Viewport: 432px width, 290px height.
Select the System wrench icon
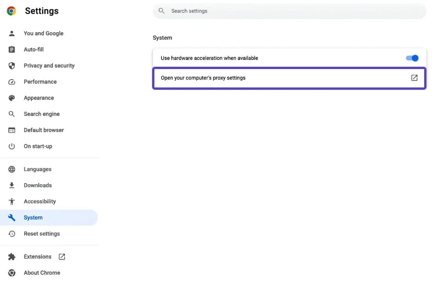coord(11,217)
